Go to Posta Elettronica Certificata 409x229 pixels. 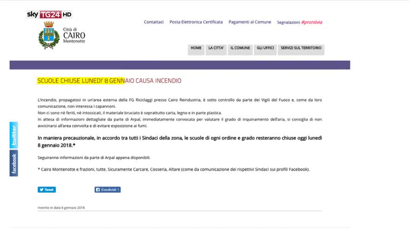tap(196, 22)
